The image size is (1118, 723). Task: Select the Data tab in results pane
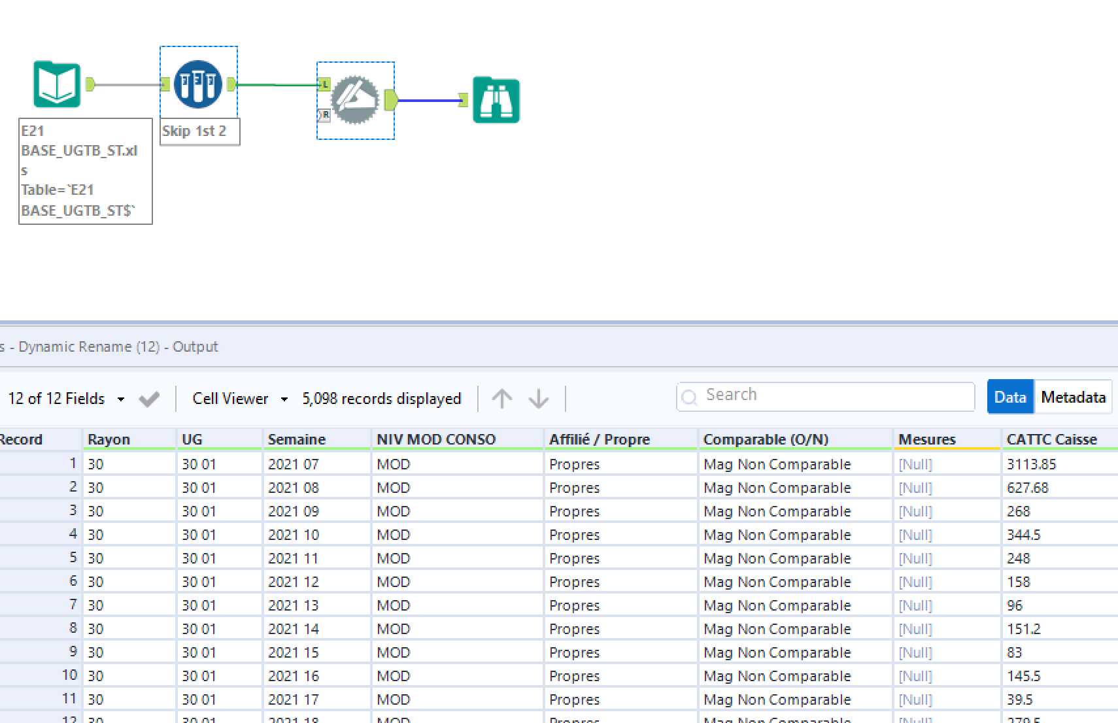tap(1009, 396)
